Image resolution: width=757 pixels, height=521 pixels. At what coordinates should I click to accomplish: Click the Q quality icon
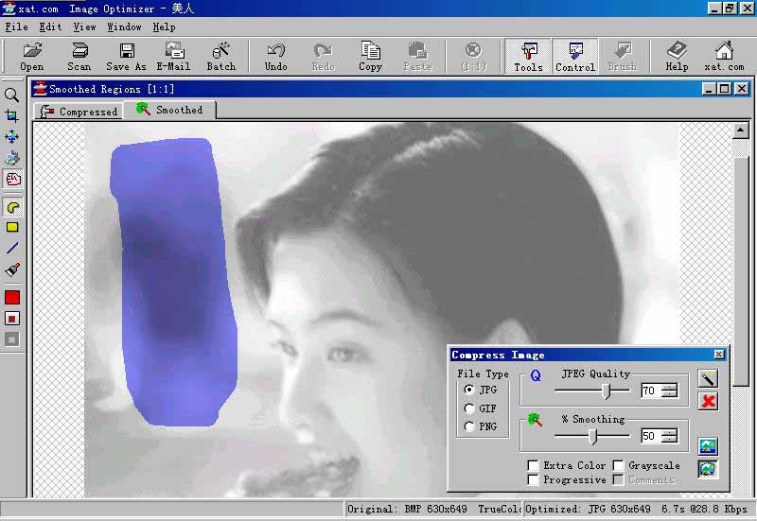[536, 375]
